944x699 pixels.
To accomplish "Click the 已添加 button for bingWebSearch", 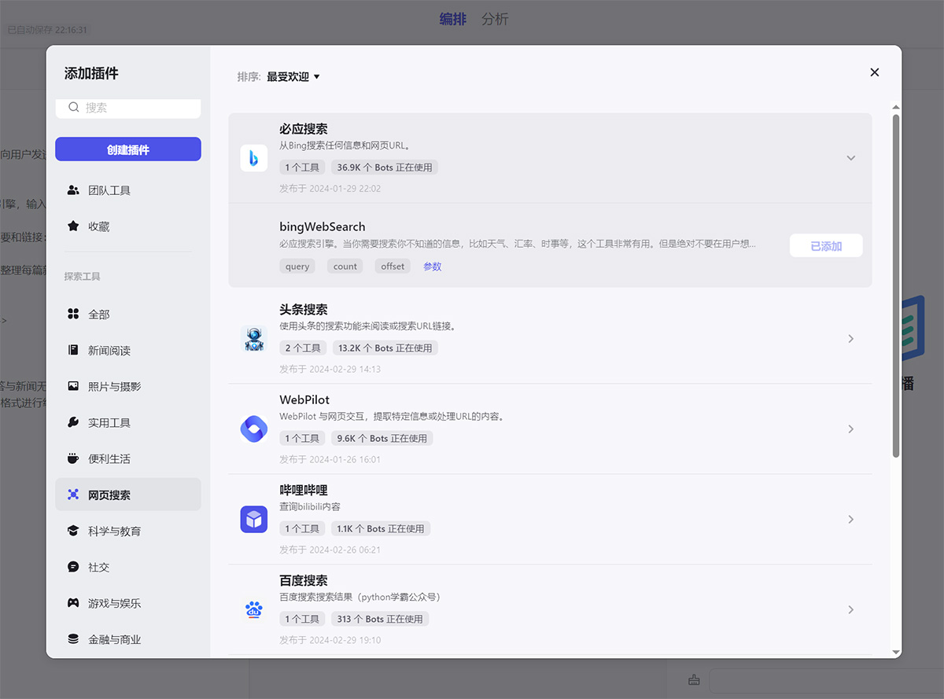I will (x=826, y=245).
